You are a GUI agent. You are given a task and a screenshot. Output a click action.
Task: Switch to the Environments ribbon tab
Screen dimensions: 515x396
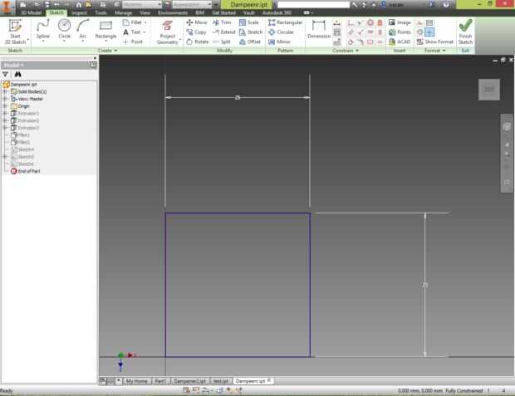(173, 12)
